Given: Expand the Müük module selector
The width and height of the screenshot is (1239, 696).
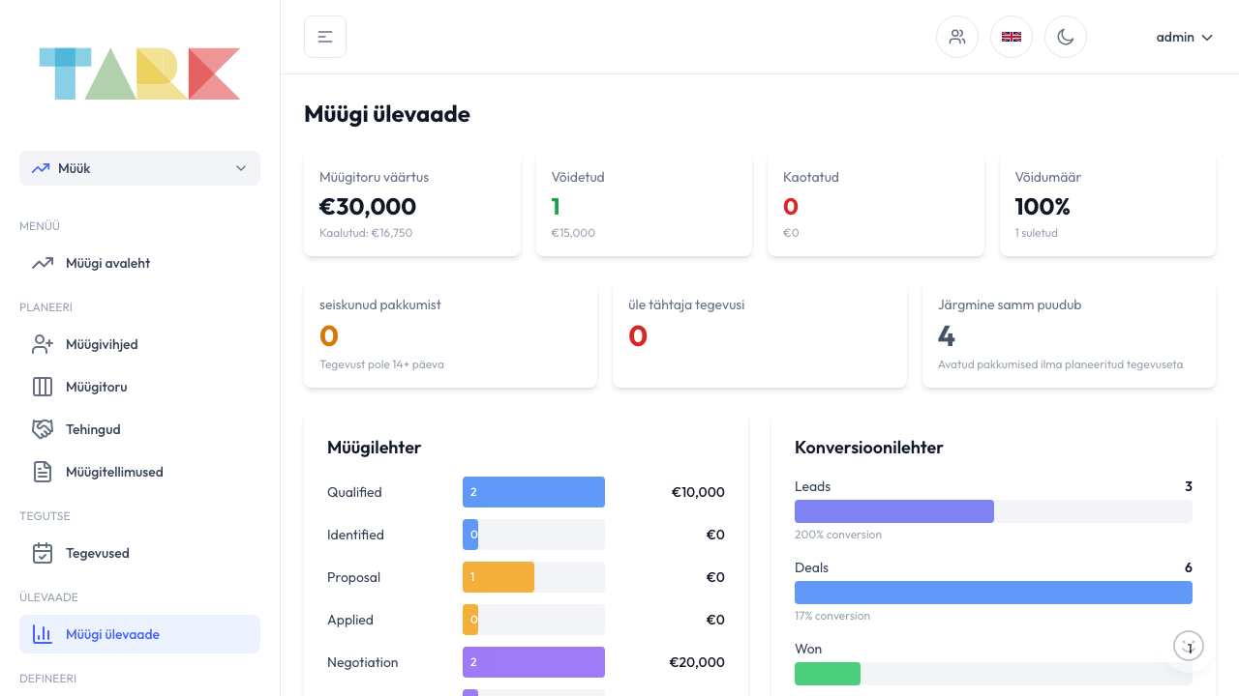Looking at the screenshot, I should pyautogui.click(x=139, y=168).
